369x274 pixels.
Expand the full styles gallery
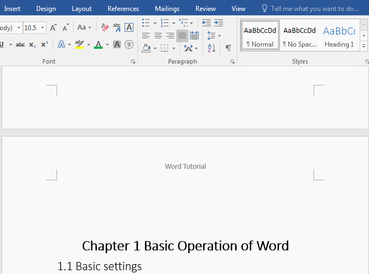[x=364, y=46]
